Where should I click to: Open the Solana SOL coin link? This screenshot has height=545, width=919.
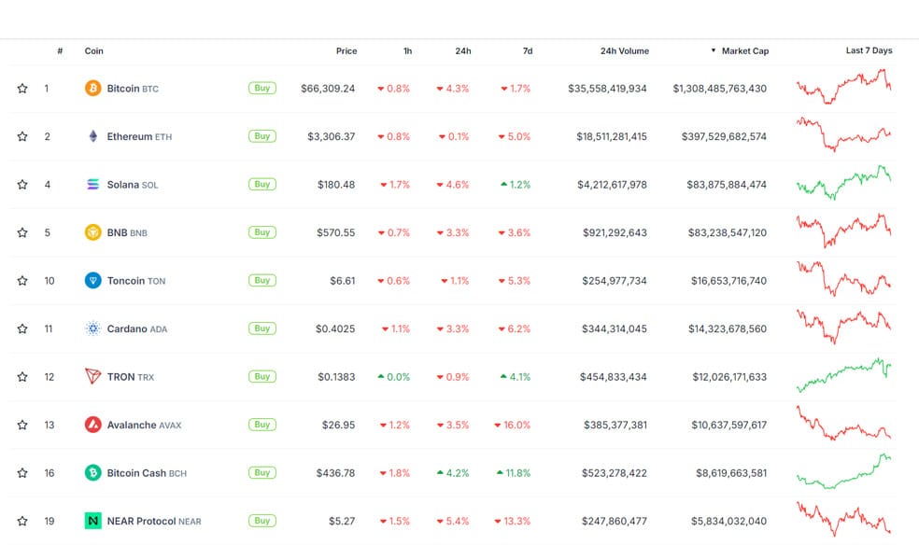pyautogui.click(x=133, y=185)
